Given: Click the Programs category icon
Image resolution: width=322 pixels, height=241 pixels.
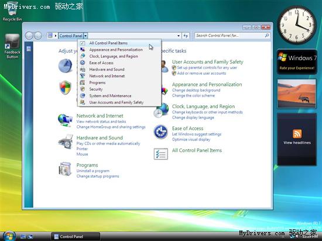Looking at the screenshot, I should [x=66, y=169].
